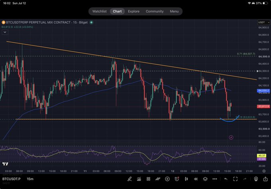This screenshot has width=271, height=189.
Task: Tap the 64,300.0 price axis label
Action: (x=264, y=71)
